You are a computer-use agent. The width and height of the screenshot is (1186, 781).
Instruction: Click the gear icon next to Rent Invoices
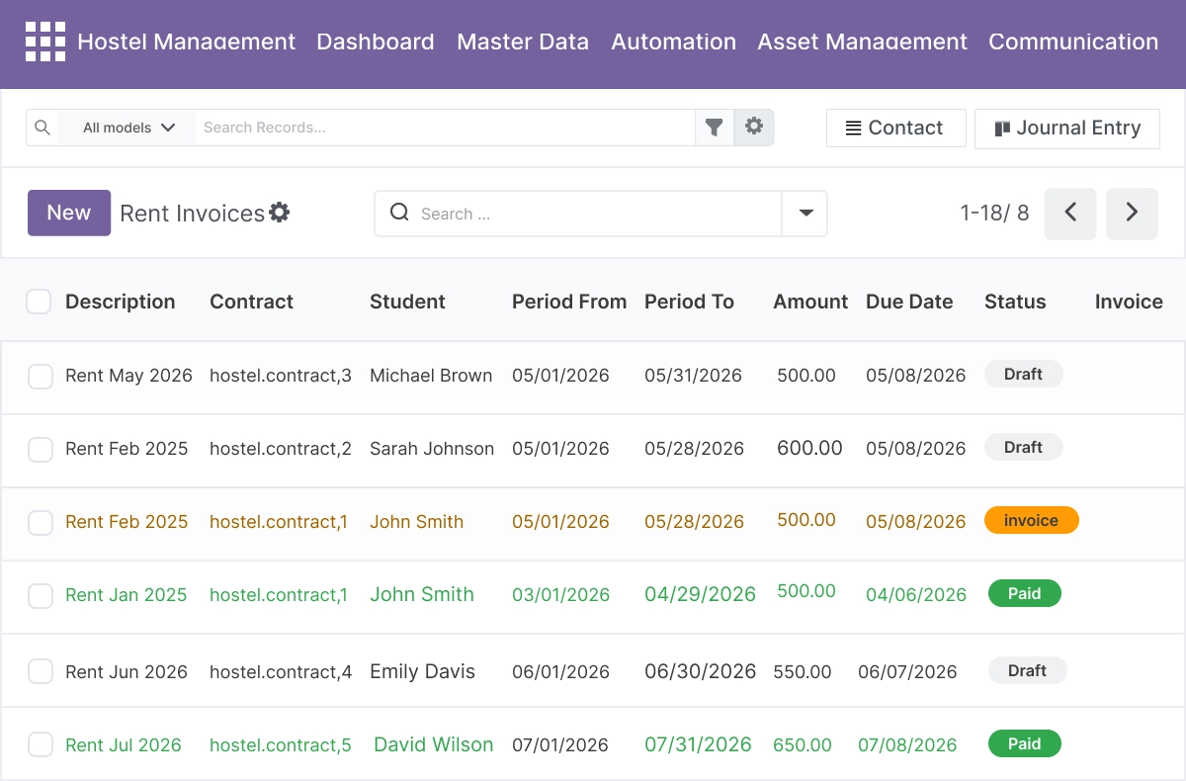280,213
